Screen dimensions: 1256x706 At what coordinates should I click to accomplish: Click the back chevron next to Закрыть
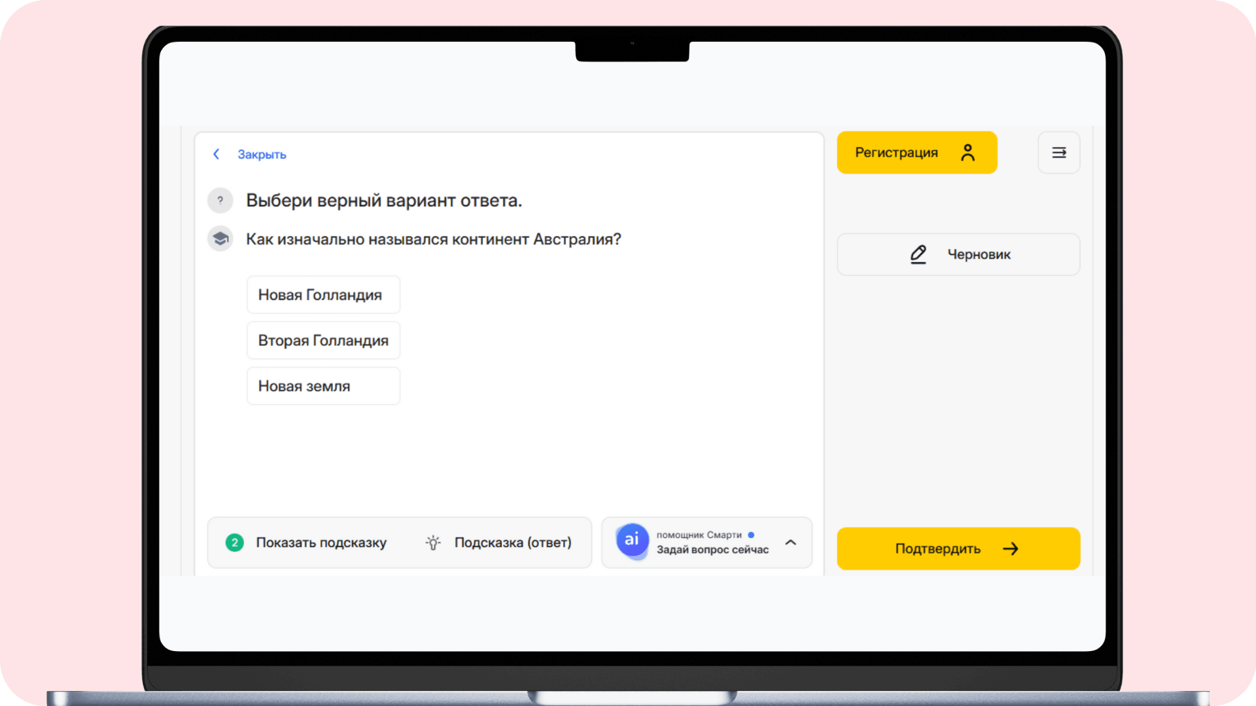pyautogui.click(x=216, y=154)
